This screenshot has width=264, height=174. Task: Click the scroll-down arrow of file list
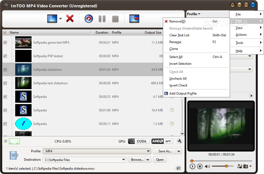182,134
